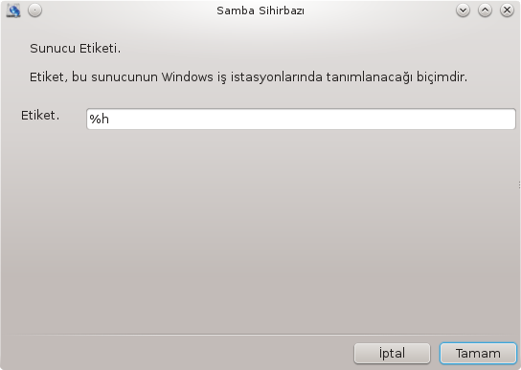The height and width of the screenshot is (370, 521).
Task: Click the empty gray area below Etiket field
Action: (260, 229)
